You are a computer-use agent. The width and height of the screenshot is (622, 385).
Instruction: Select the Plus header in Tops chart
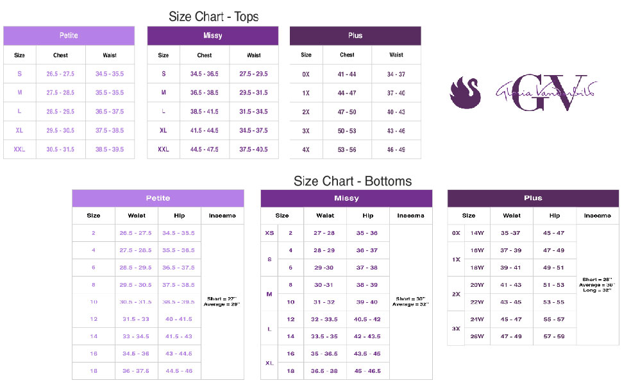tap(355, 35)
